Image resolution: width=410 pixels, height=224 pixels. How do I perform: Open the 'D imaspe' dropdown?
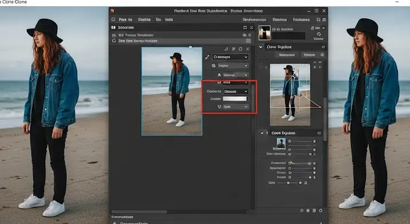point(230,57)
